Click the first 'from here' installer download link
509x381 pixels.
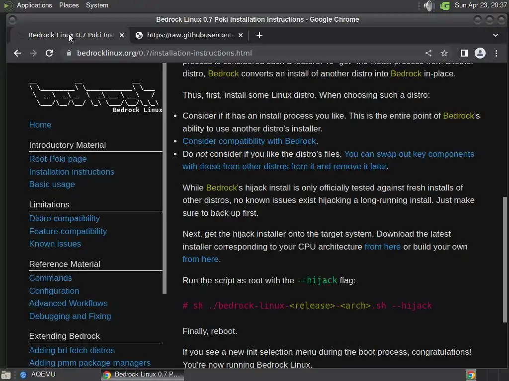tap(382, 247)
